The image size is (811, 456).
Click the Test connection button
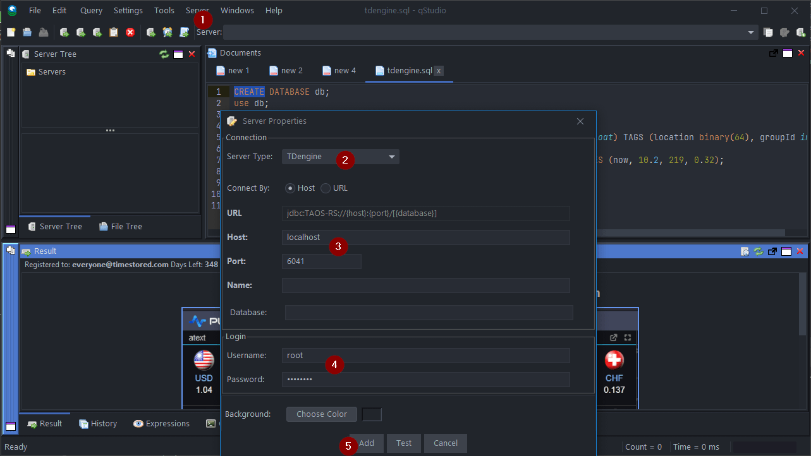(404, 443)
